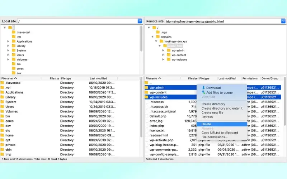Image resolution: width=287 pixels, height=179 pixels.
Task: Expand the System node in local tree
Action: (8, 50)
